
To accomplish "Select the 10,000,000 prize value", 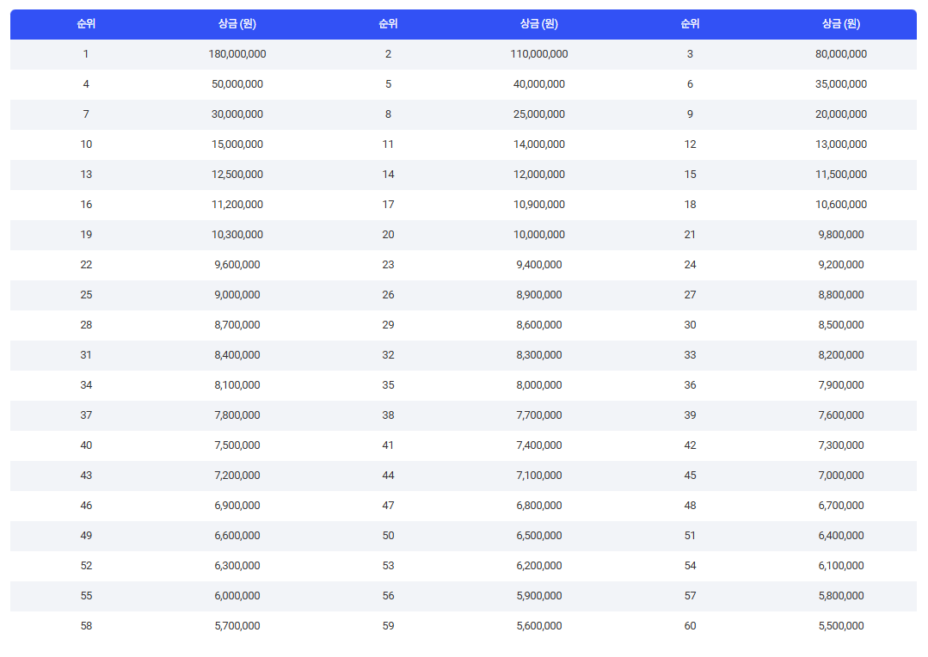I will coord(538,235).
